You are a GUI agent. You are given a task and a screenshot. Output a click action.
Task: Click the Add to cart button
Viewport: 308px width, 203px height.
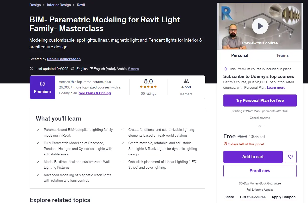(253, 157)
